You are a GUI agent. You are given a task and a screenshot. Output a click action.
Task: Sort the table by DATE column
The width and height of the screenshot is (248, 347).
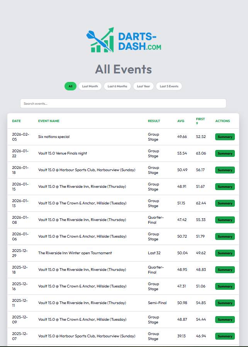[x=16, y=121]
